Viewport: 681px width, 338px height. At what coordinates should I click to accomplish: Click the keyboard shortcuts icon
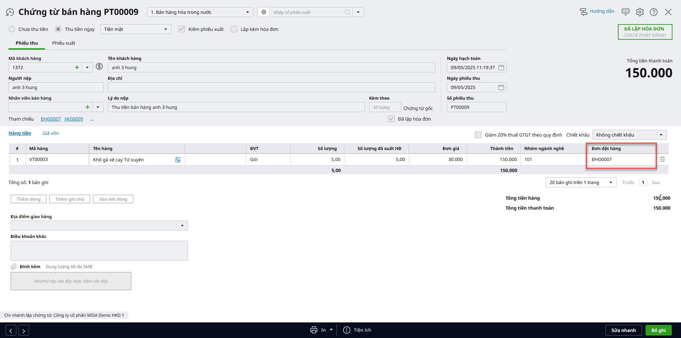pyautogui.click(x=626, y=12)
